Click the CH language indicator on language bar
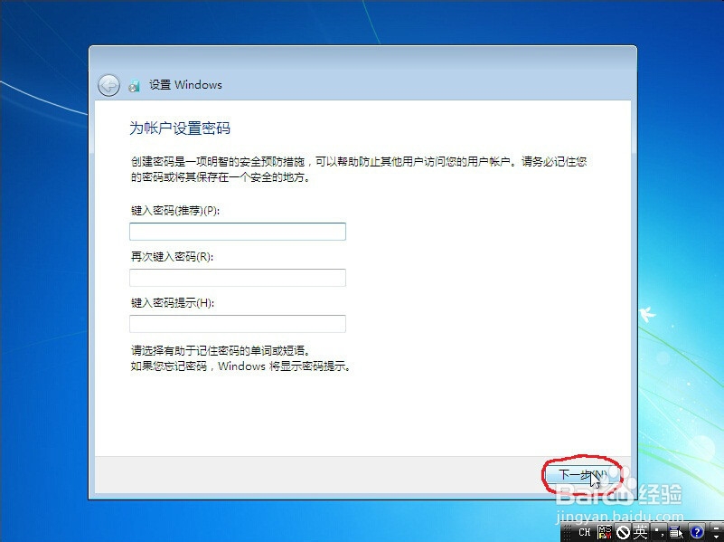724x542 pixels. pos(585,532)
